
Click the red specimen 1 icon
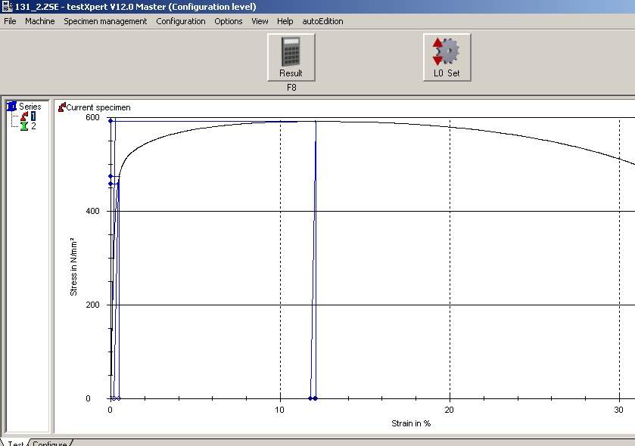pyautogui.click(x=24, y=116)
